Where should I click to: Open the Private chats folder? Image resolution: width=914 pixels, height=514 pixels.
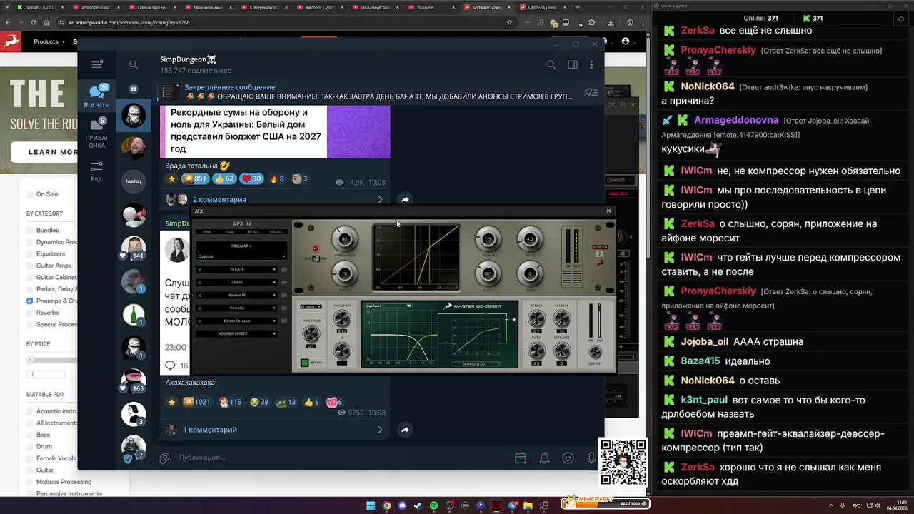(97, 133)
